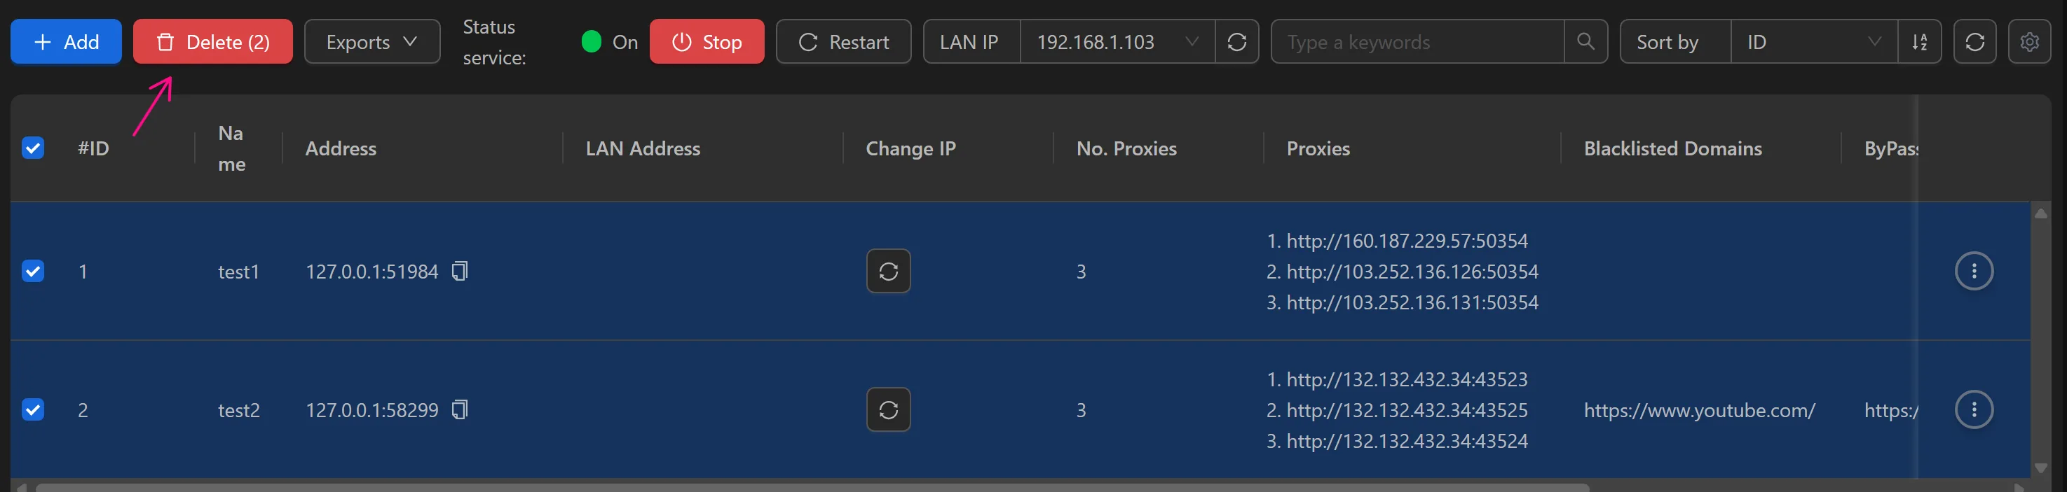This screenshot has height=492, width=2067.
Task: Select the No. Proxies column header
Action: coord(1126,148)
